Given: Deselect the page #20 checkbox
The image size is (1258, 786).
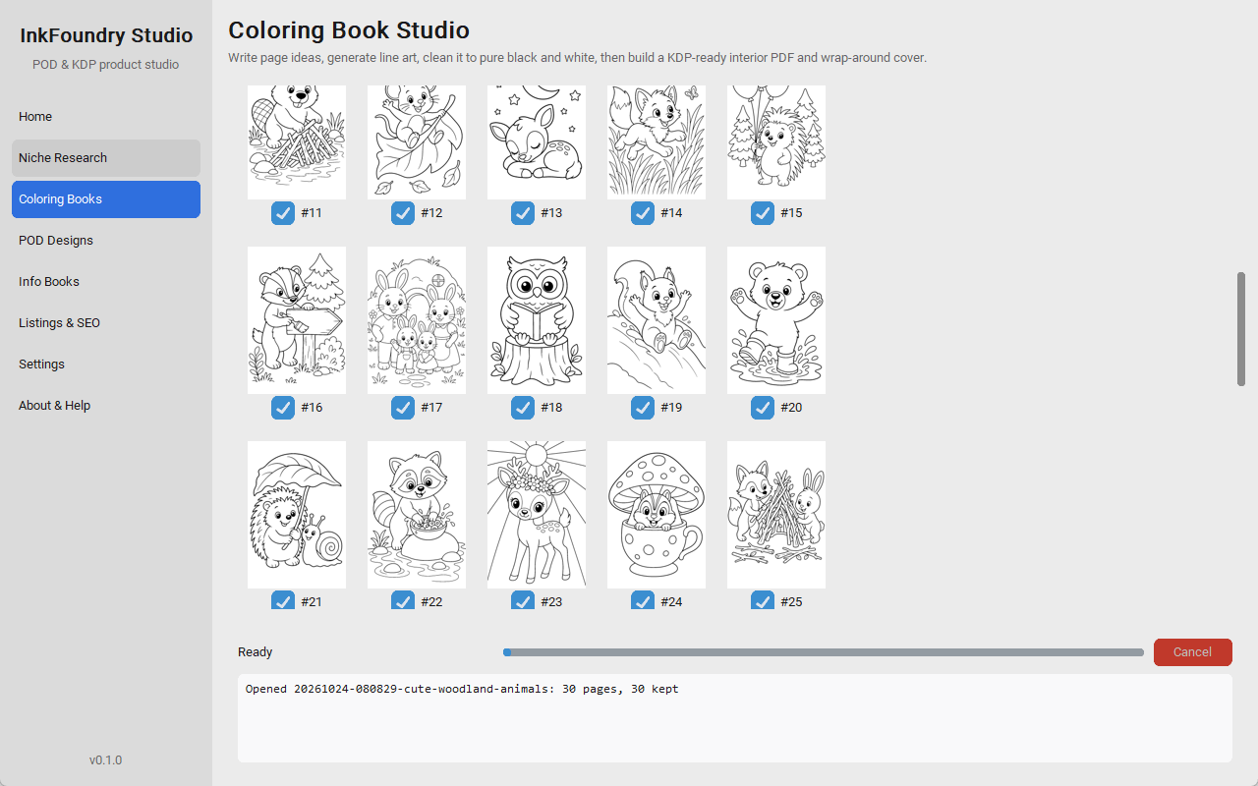Looking at the screenshot, I should [x=763, y=408].
